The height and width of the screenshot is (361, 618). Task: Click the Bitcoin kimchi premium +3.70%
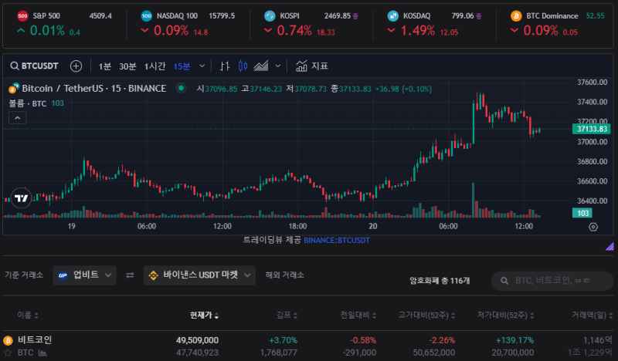tap(283, 340)
